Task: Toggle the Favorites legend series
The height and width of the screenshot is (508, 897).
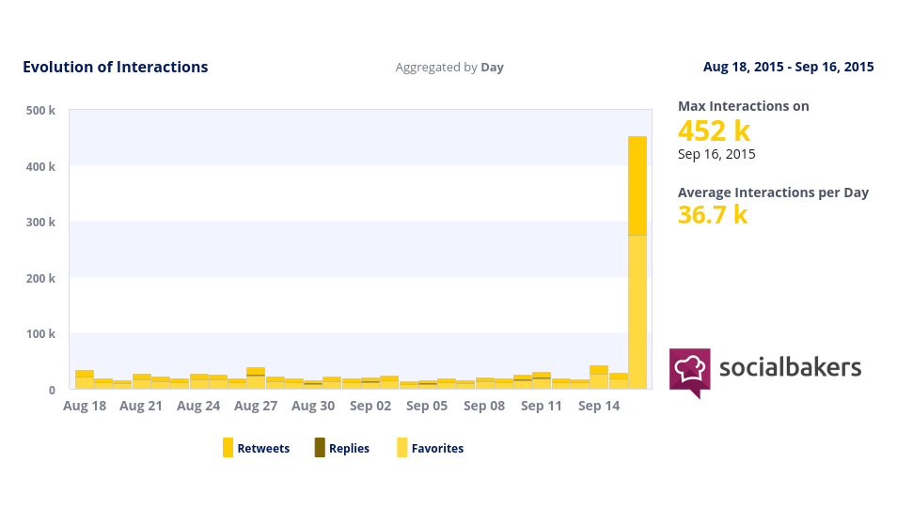Action: click(437, 449)
